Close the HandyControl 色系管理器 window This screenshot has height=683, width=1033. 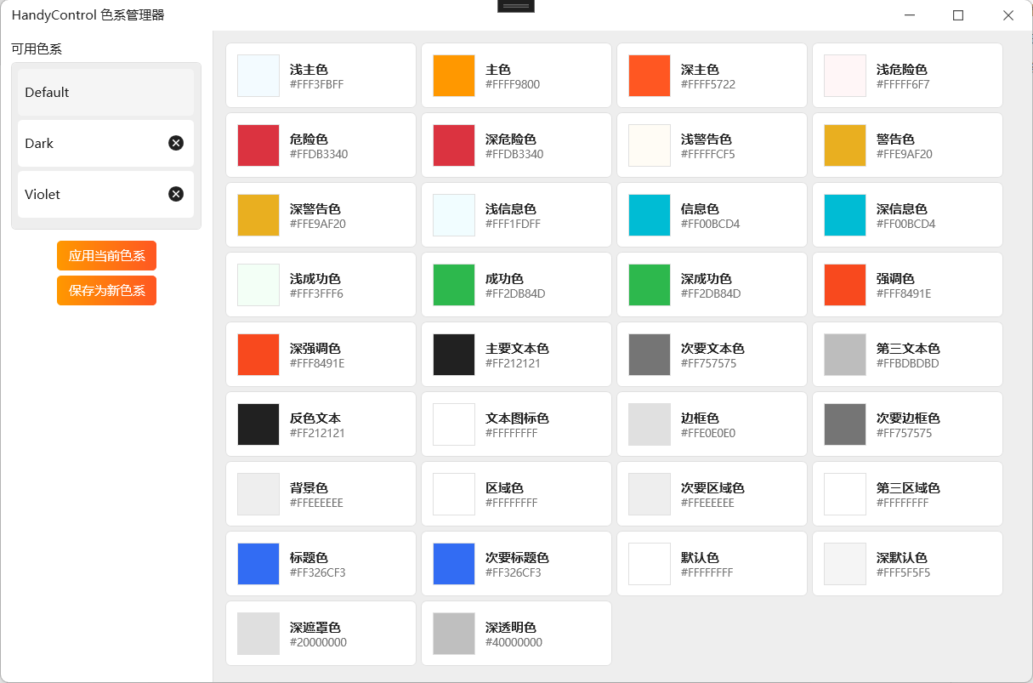point(1008,14)
